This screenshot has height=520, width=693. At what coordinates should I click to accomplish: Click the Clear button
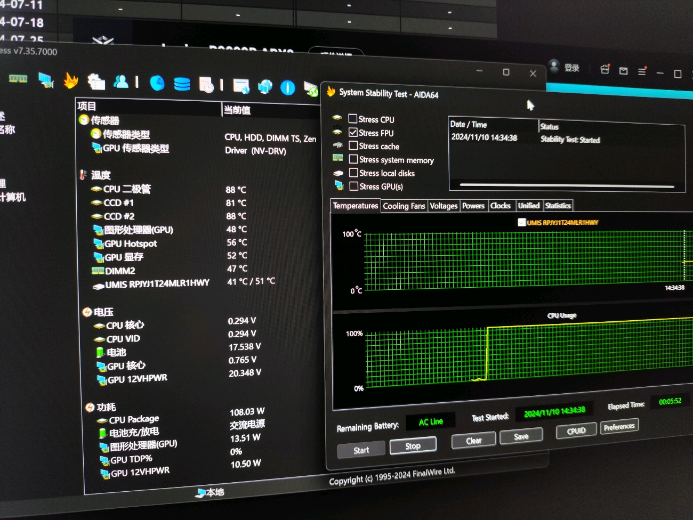[474, 441]
